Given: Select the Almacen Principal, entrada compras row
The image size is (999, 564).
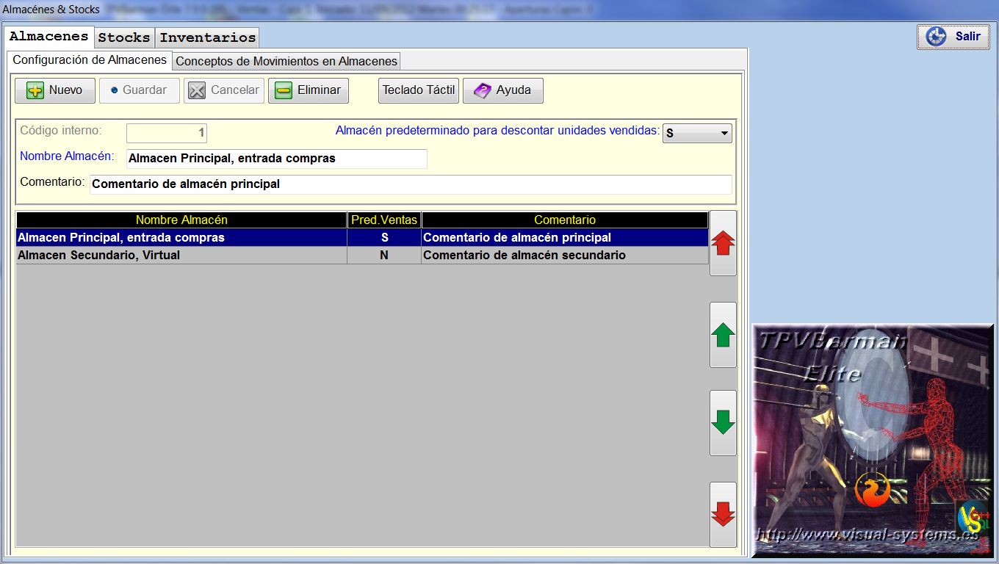Looking at the screenshot, I should point(181,238).
